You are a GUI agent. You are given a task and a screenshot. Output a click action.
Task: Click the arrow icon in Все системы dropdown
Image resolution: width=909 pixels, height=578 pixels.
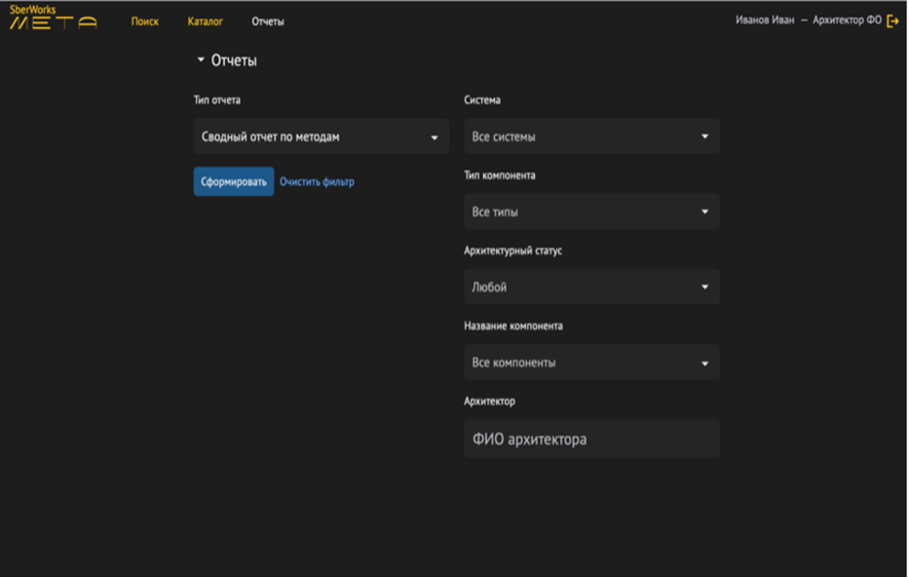click(x=705, y=136)
